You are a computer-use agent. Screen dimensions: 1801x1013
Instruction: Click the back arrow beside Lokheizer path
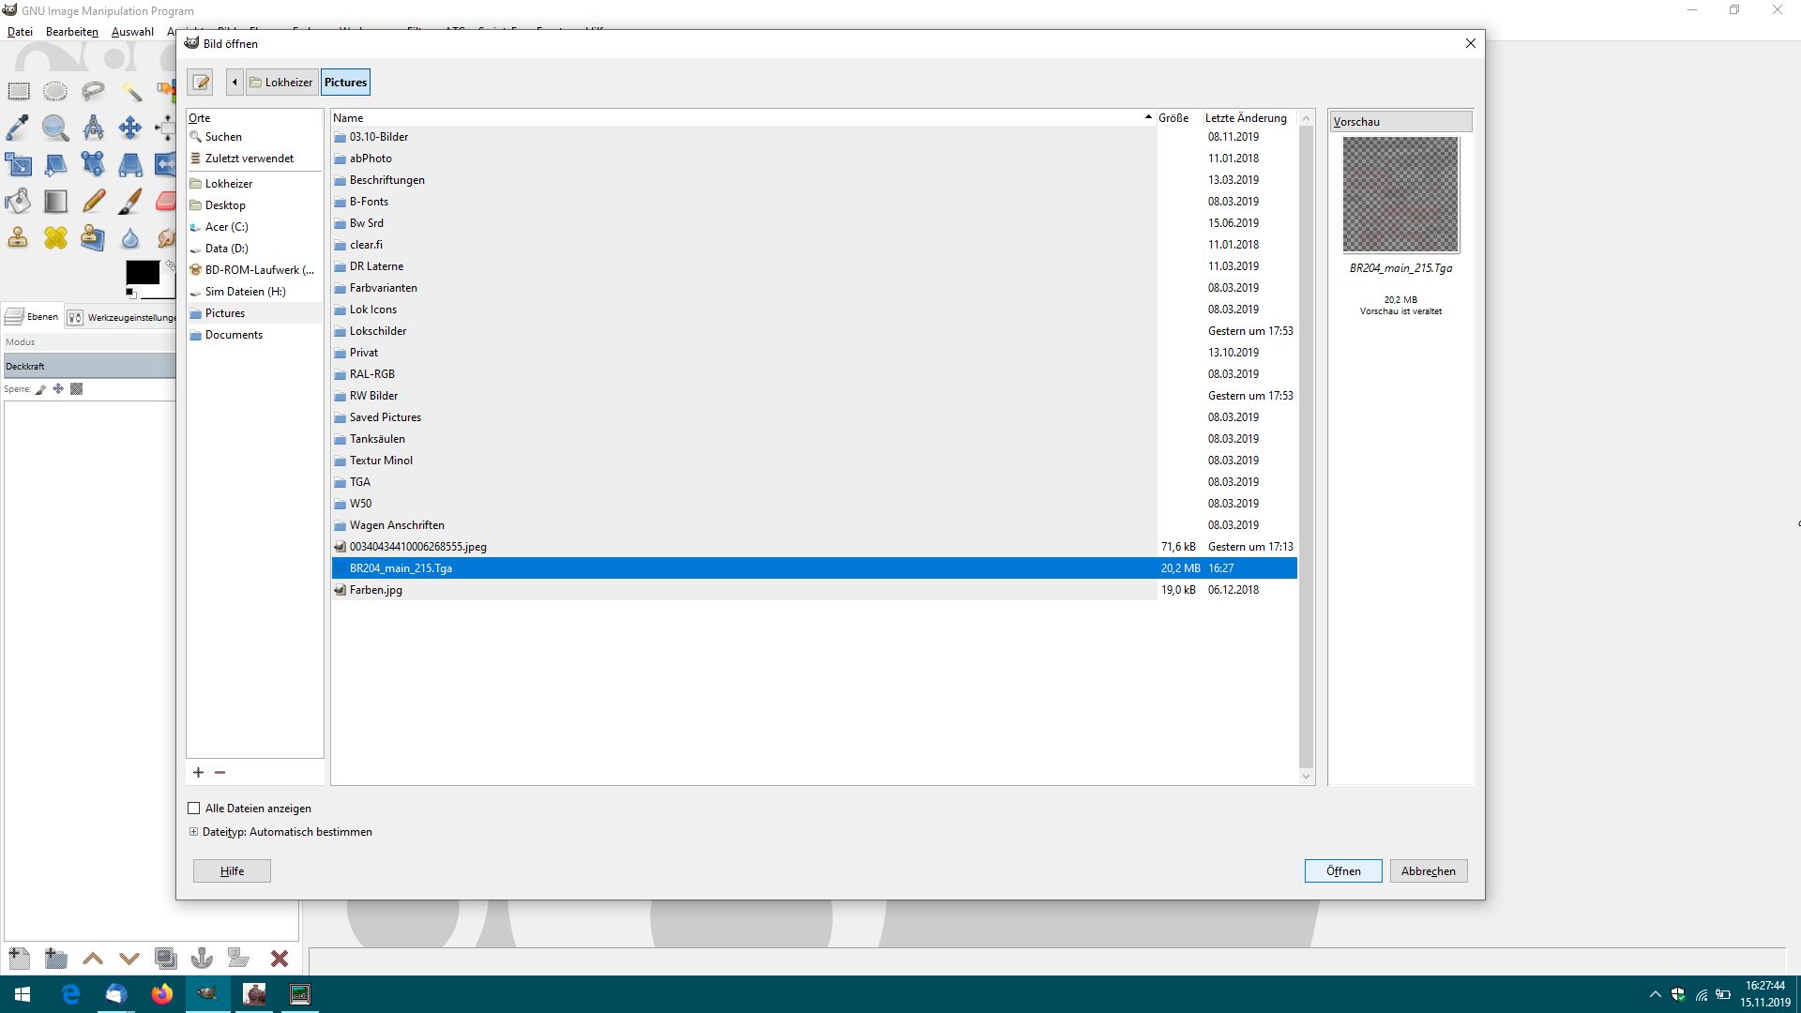(235, 83)
